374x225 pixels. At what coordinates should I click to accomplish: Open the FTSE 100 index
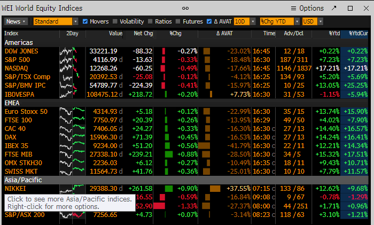click(18, 120)
